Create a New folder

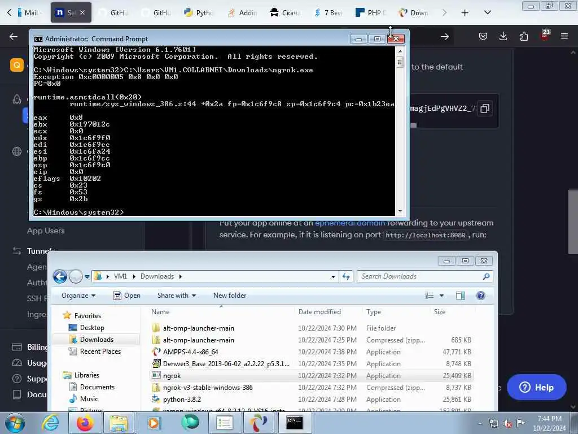pyautogui.click(x=230, y=296)
